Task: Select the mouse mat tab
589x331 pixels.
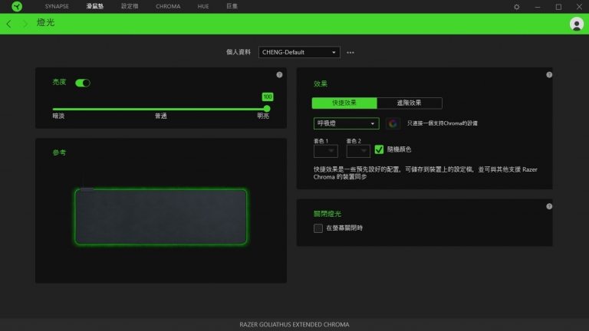Action: (x=94, y=6)
